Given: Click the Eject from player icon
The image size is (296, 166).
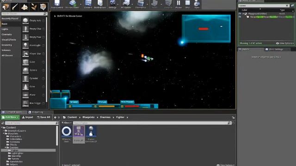Looking at the screenshot, I should click(x=197, y=3).
